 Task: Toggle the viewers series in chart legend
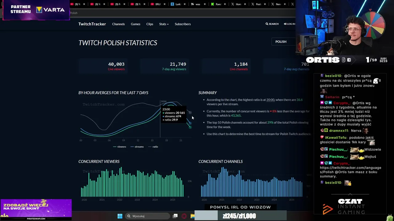(120, 147)
